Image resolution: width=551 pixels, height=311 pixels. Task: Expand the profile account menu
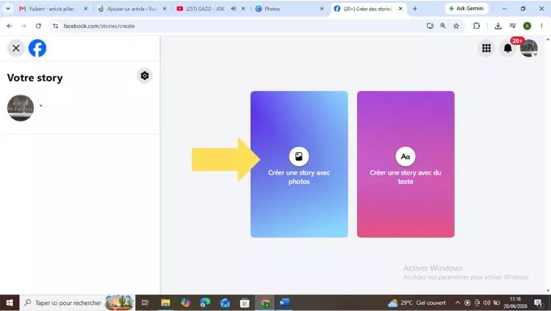[529, 49]
